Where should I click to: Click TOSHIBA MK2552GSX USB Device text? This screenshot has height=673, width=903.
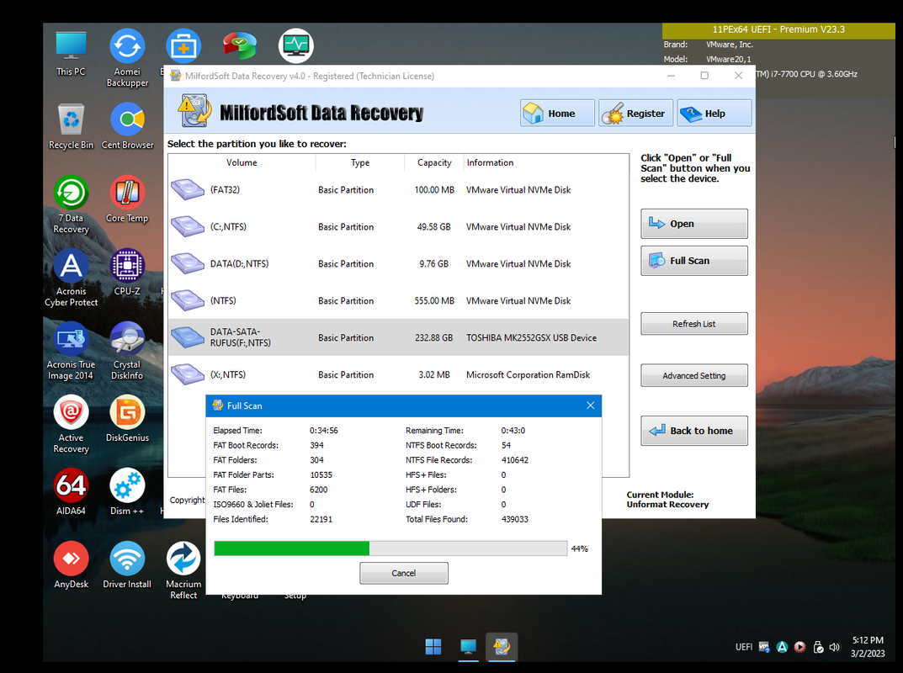pyautogui.click(x=531, y=338)
